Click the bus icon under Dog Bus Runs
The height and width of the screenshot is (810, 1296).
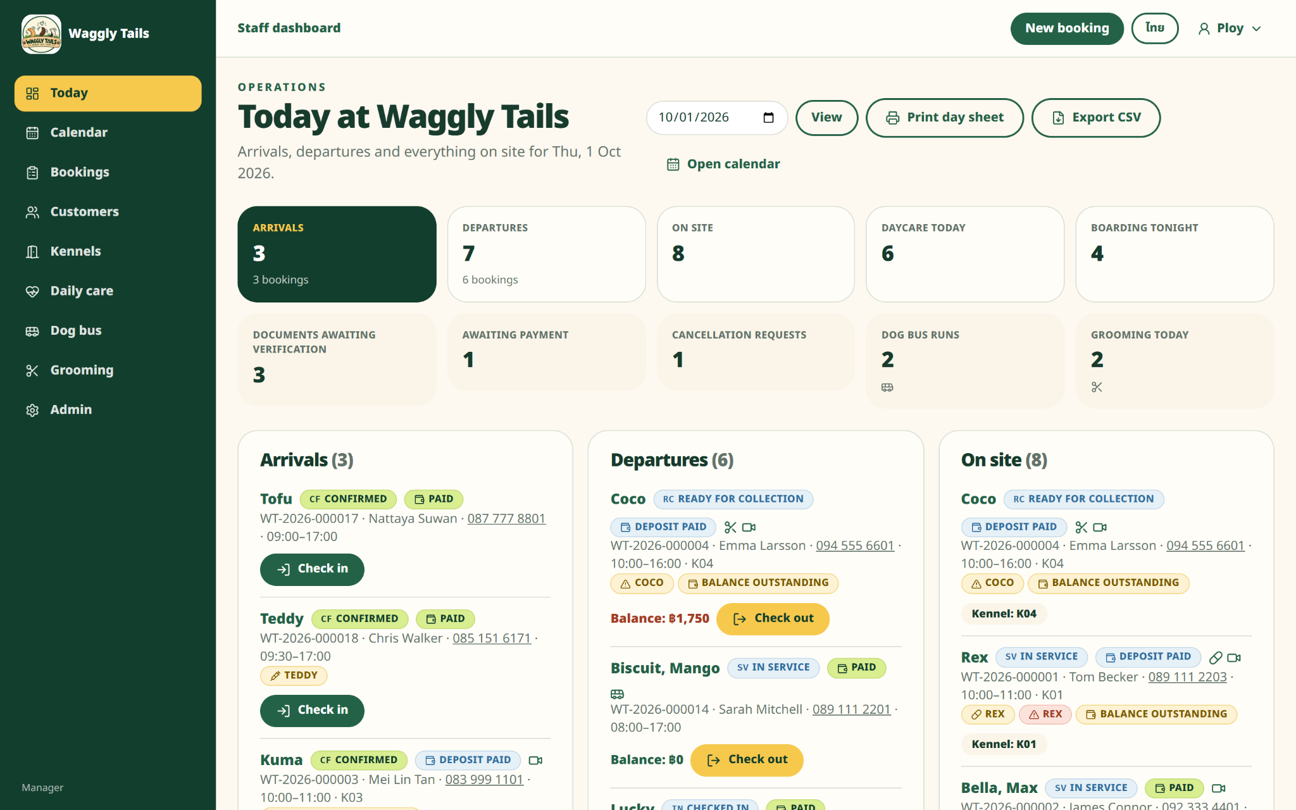(887, 387)
